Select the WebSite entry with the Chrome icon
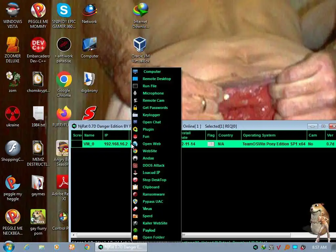Screen dimensions: 336x252 (x=157, y=151)
